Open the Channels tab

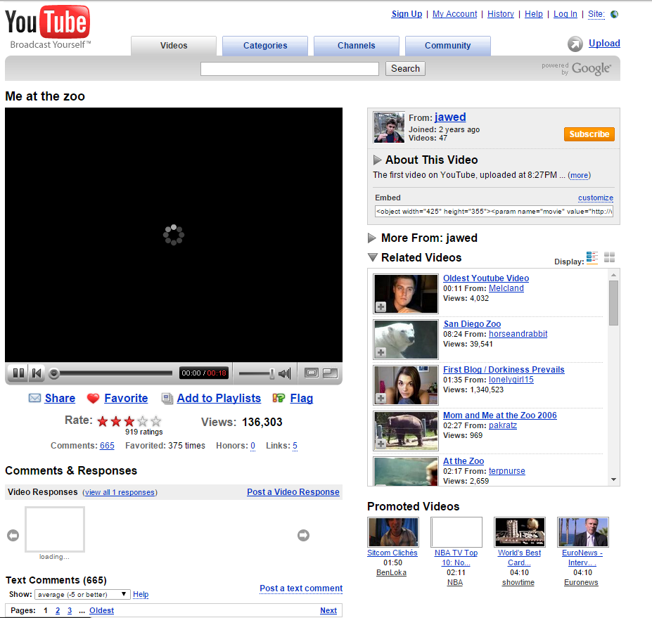click(357, 46)
